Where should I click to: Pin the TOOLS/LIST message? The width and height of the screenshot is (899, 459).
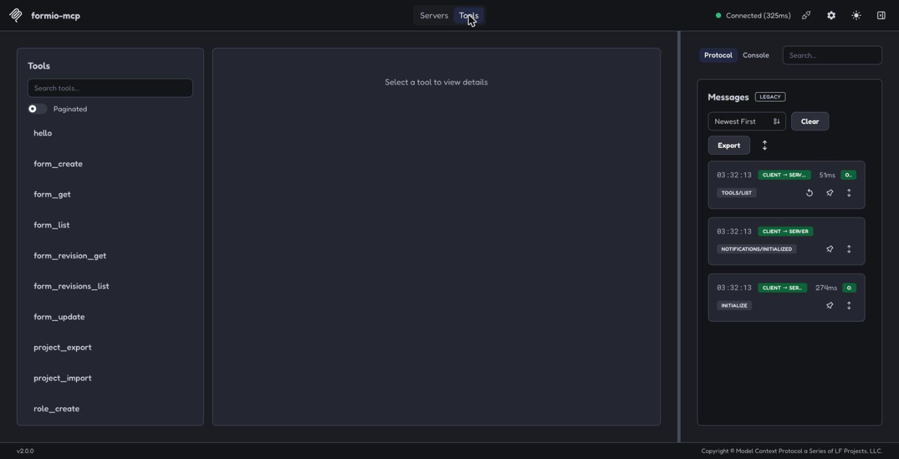(x=829, y=193)
